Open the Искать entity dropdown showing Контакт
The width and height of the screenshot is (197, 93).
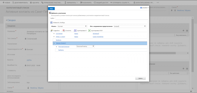pyautogui.click(x=72, y=26)
